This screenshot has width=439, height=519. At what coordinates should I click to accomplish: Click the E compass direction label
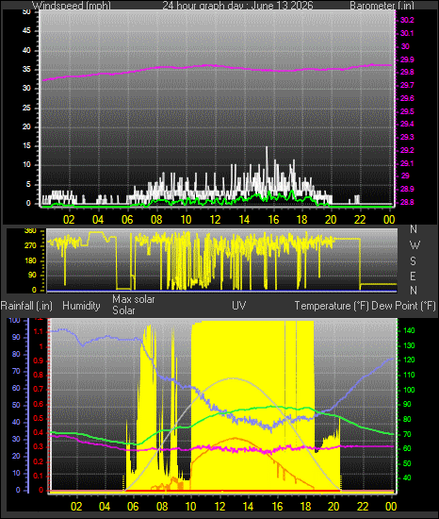point(413,276)
